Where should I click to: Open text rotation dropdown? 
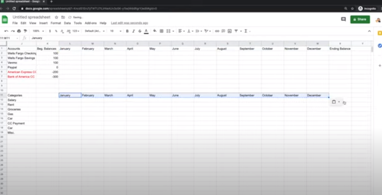click(x=208, y=31)
